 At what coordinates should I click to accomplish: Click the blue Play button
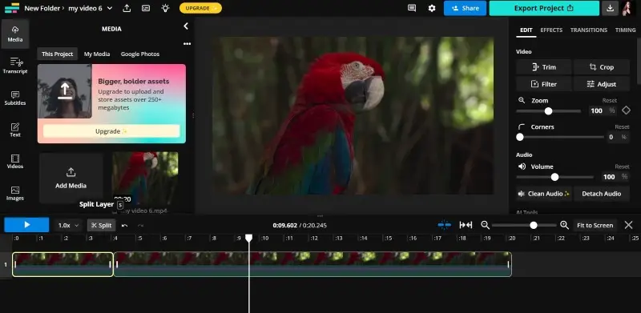click(x=26, y=225)
